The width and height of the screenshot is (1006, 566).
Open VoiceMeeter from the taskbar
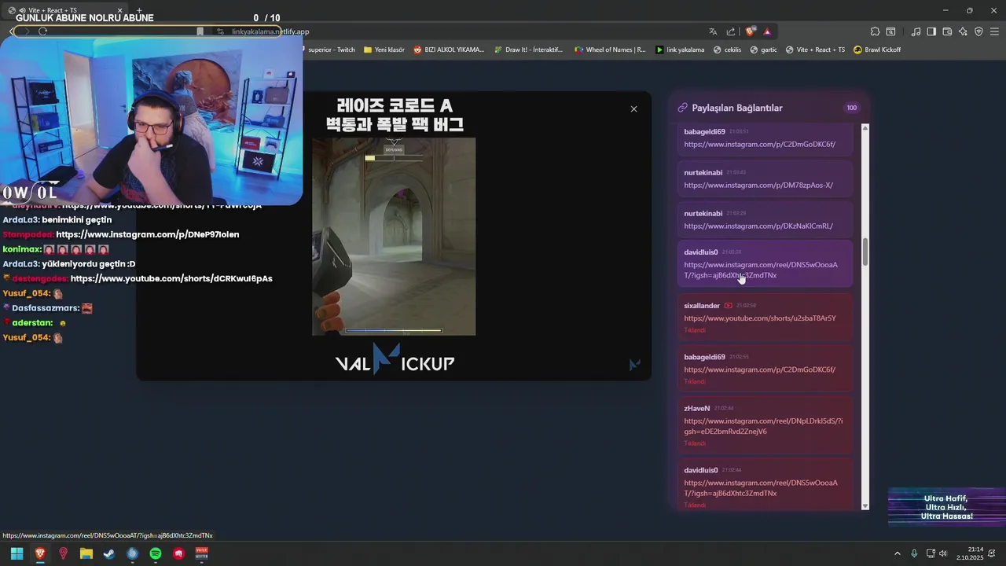click(202, 553)
